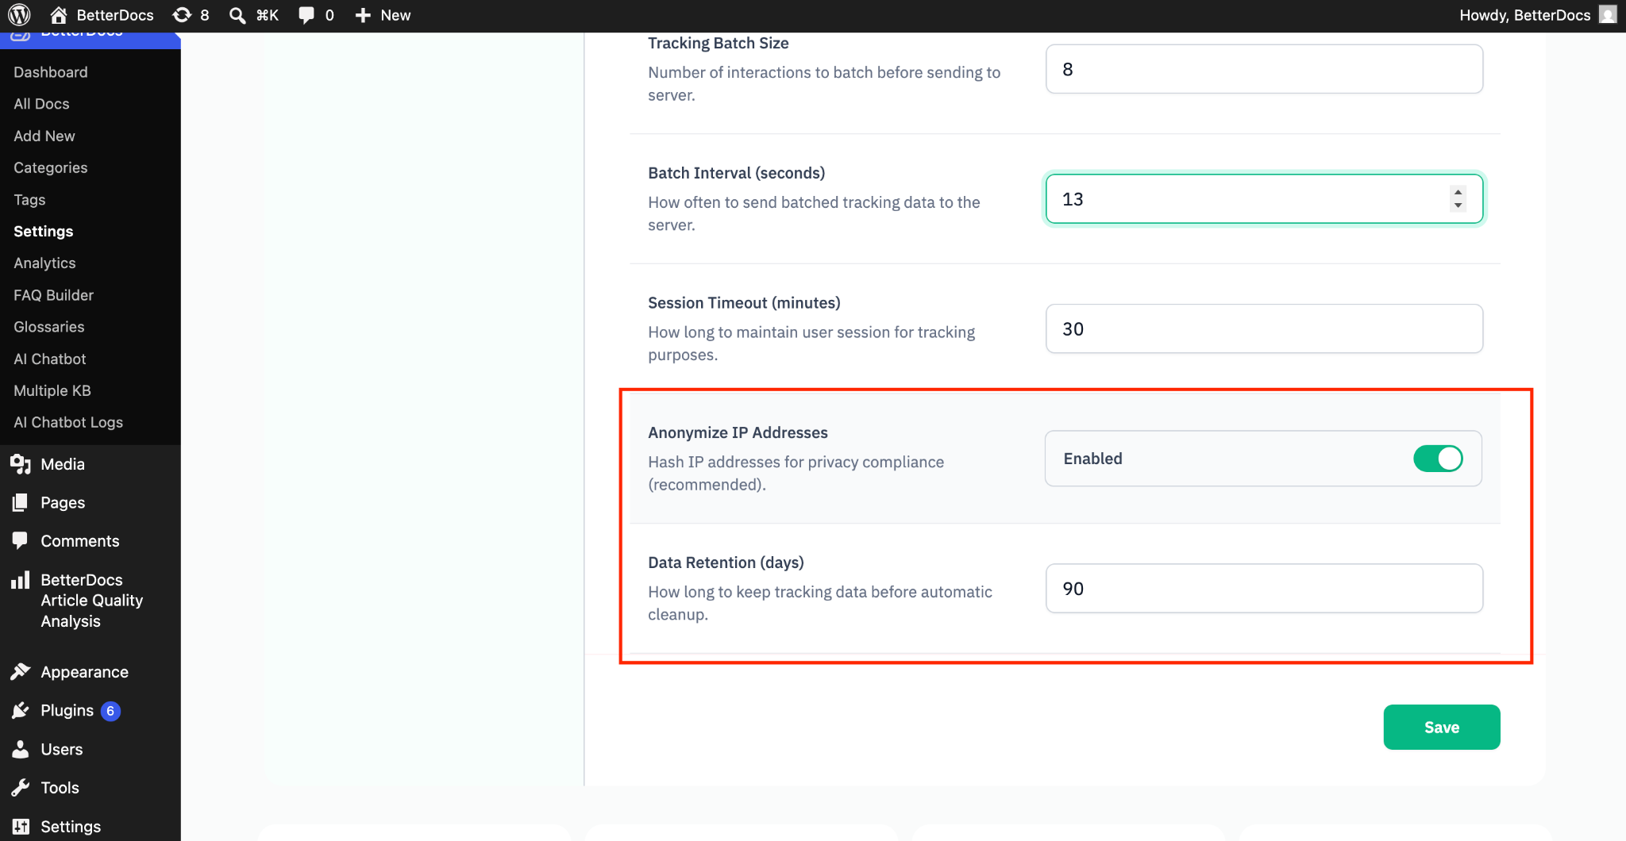This screenshot has width=1626, height=841.
Task: Click the Pages icon in the sidebar
Action: tap(21, 502)
